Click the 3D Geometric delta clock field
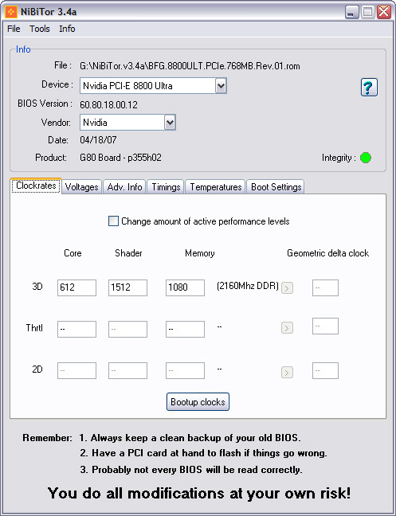The height and width of the screenshot is (516, 396). [325, 287]
